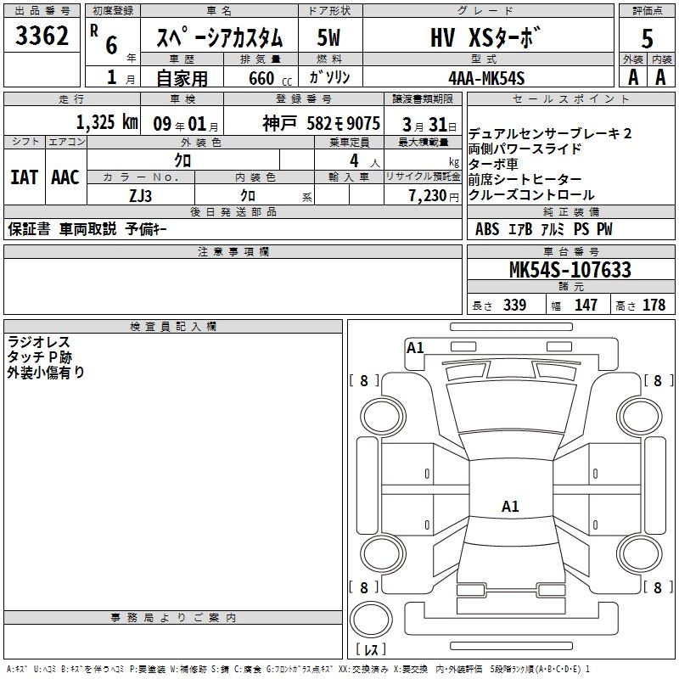Select chassis number MK54S-107633
The image size is (679, 679).
coord(570,269)
